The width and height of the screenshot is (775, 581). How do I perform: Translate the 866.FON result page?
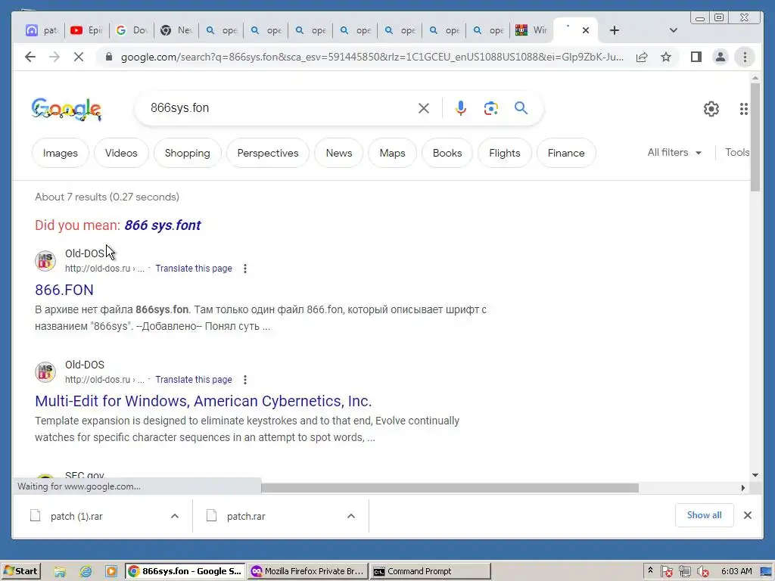pos(194,269)
